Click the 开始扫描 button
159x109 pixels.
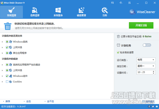(141, 25)
